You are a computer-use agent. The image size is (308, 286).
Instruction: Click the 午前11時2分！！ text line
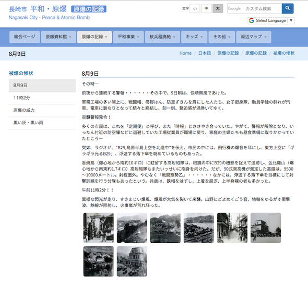click(98, 190)
